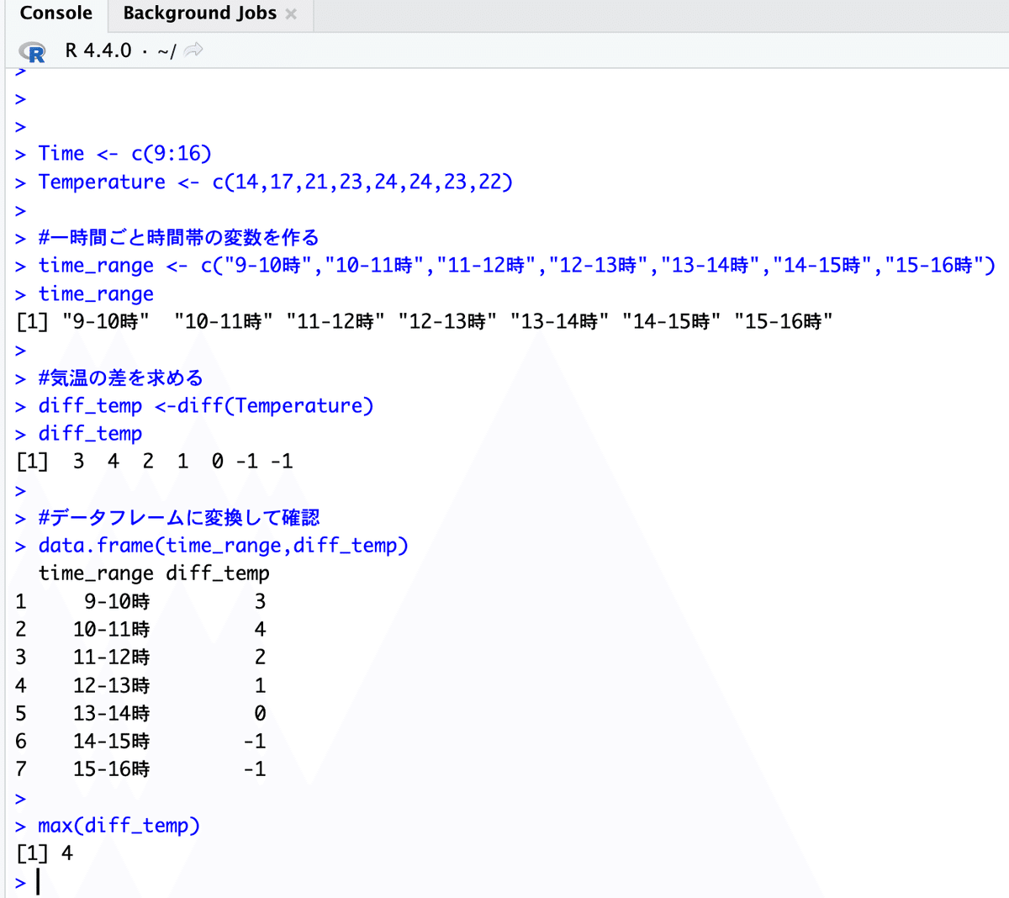
Task: Click the line 'diff_temp <-diff(Temperature)'
Action: [x=206, y=405]
